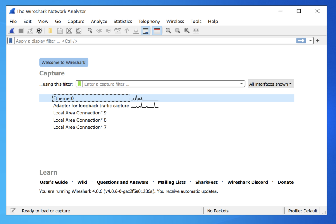Open the Edit menu
The image size is (336, 224).
pyautogui.click(x=27, y=22)
